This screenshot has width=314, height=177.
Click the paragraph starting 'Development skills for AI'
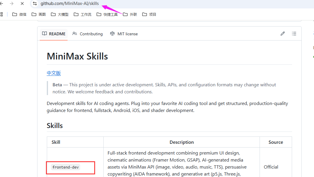pyautogui.click(x=167, y=107)
